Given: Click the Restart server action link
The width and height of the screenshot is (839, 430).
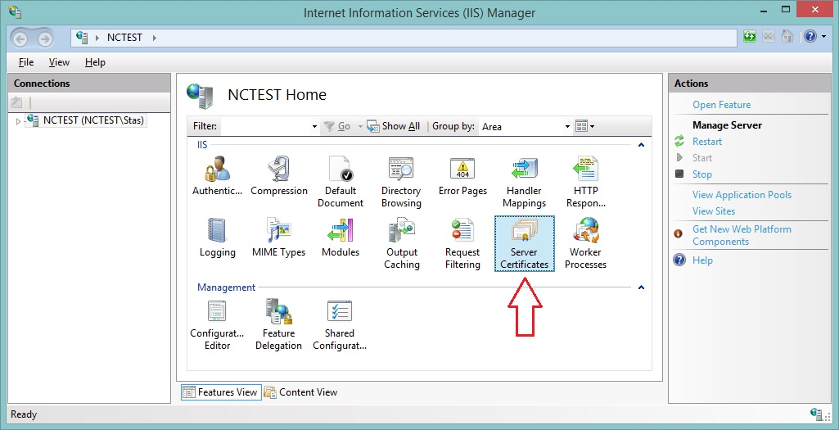Looking at the screenshot, I should (x=706, y=142).
